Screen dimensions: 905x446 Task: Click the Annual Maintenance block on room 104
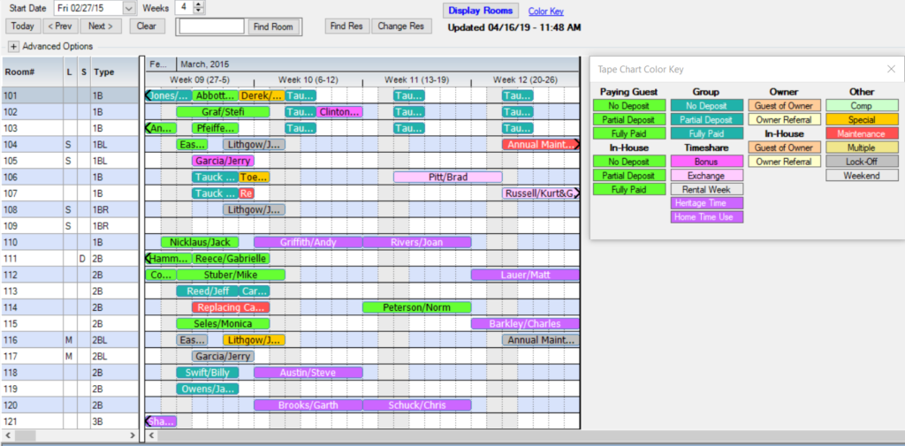point(539,145)
